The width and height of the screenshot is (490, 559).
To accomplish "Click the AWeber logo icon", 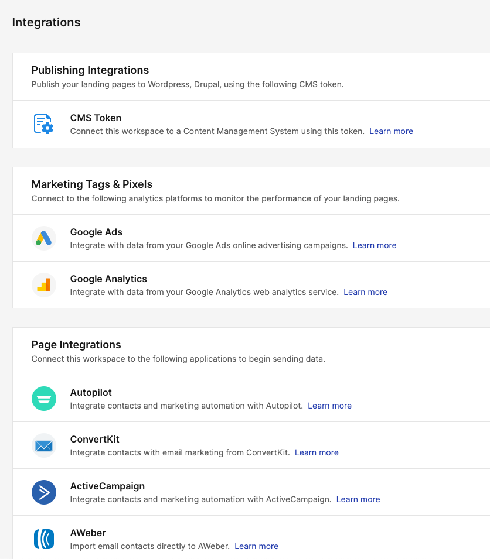I will pyautogui.click(x=43, y=539).
